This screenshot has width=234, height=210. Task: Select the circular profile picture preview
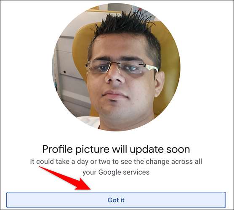[116, 67]
